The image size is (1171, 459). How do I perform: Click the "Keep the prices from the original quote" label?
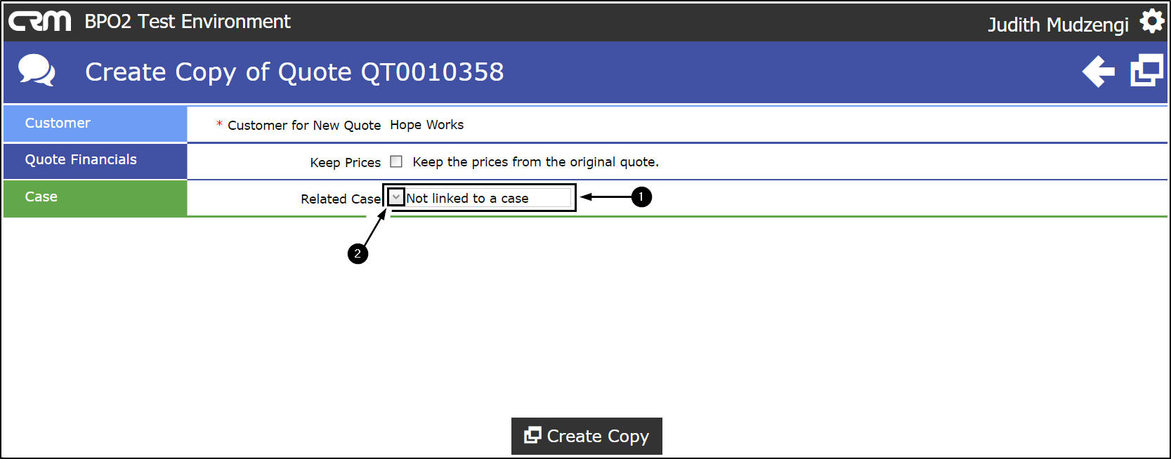pos(535,162)
